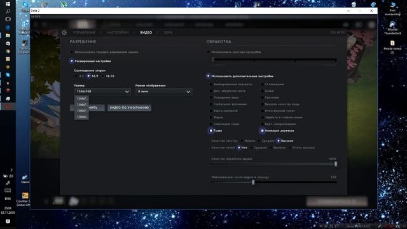Set shadow quality to Очень высокое

point(290,148)
